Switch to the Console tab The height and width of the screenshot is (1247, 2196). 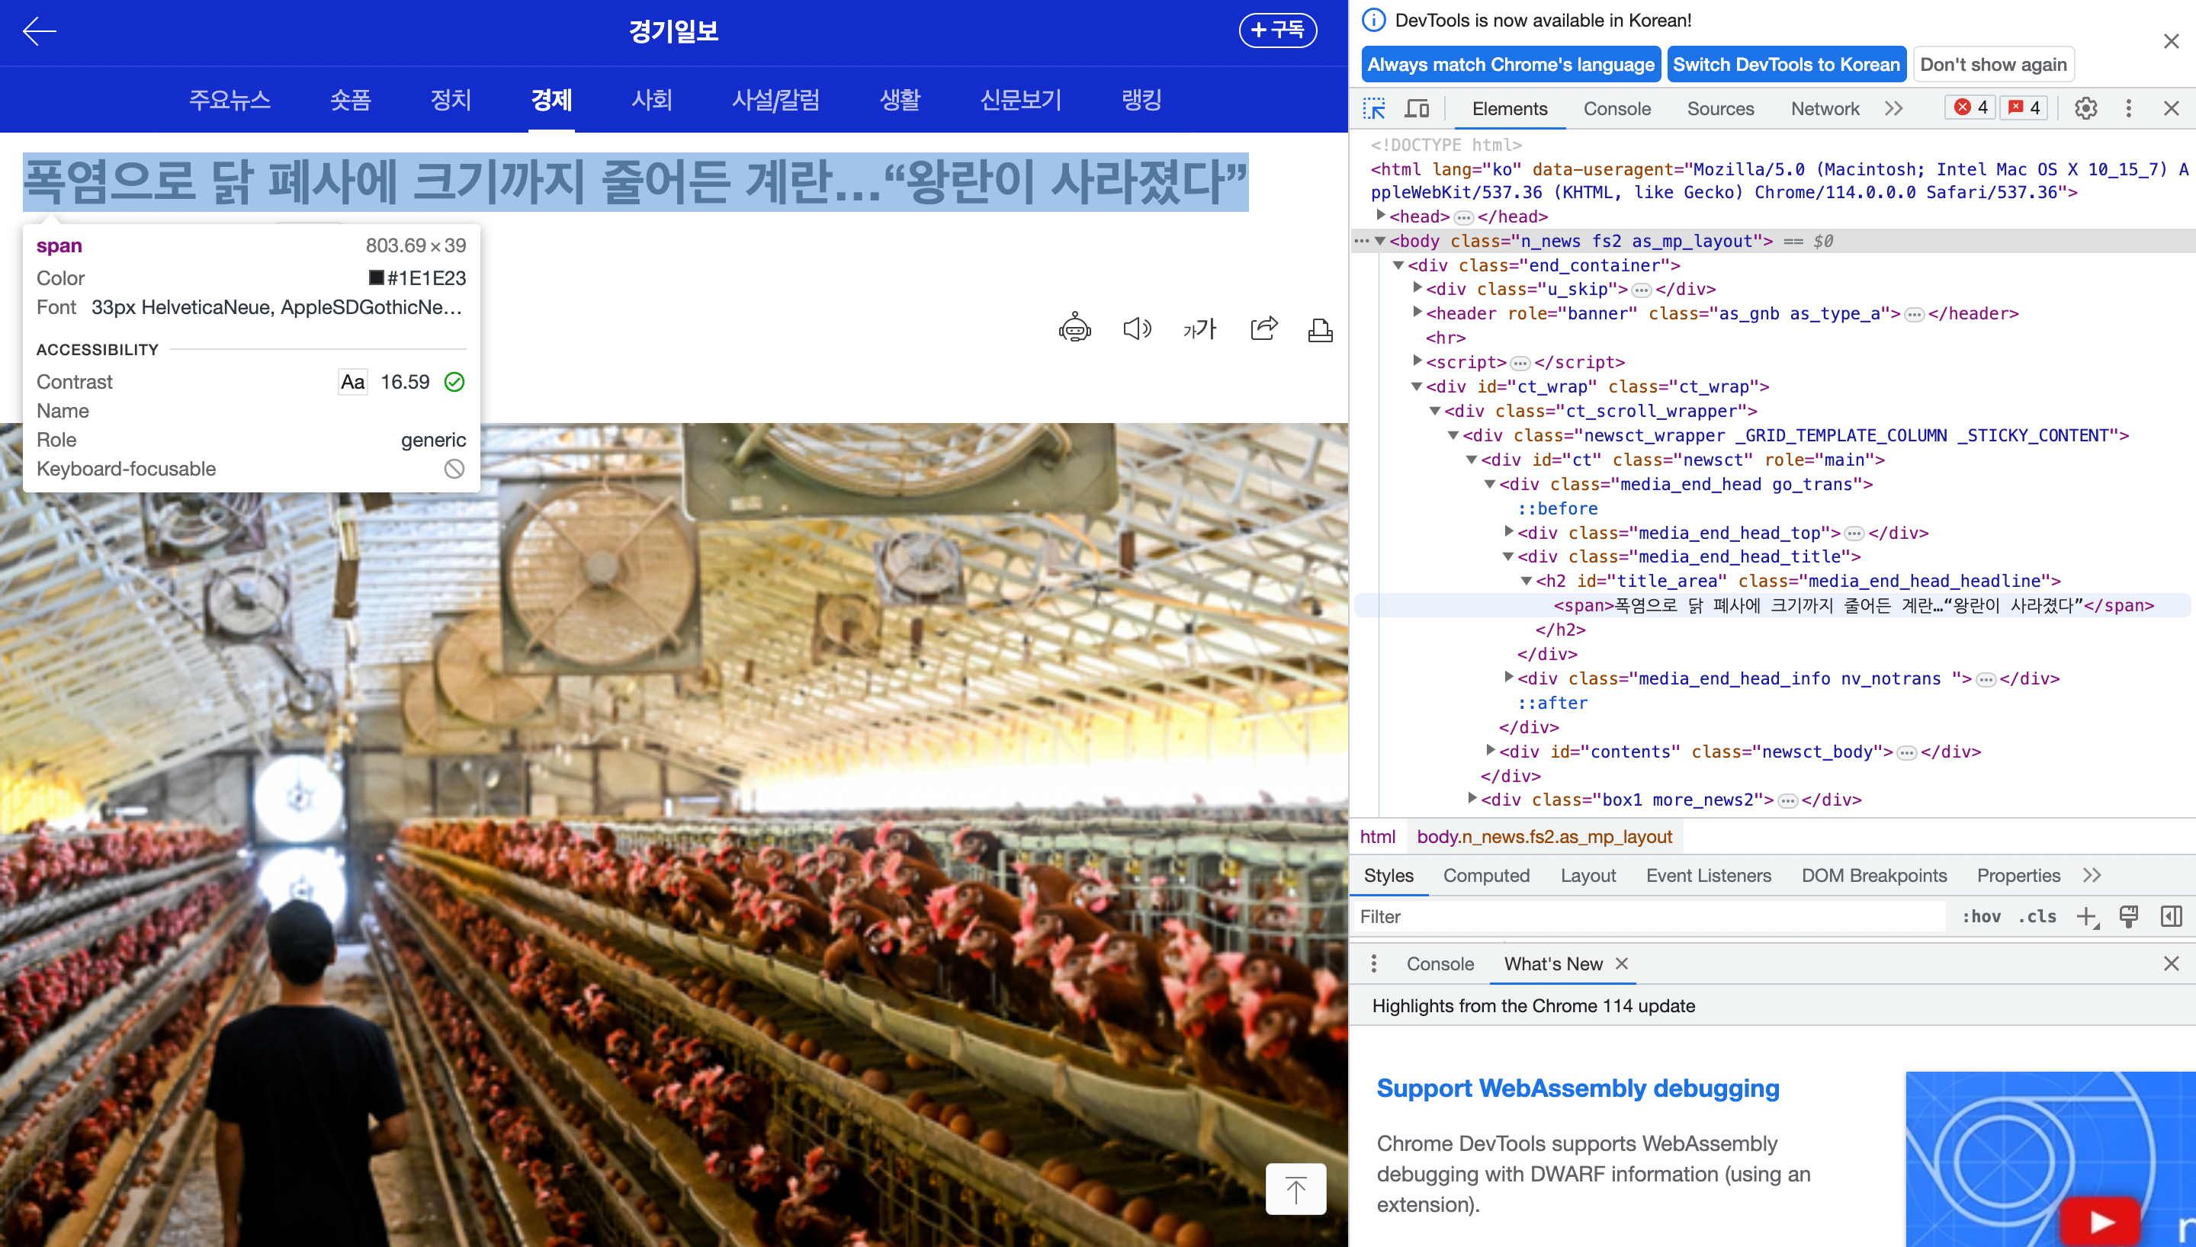1616,109
